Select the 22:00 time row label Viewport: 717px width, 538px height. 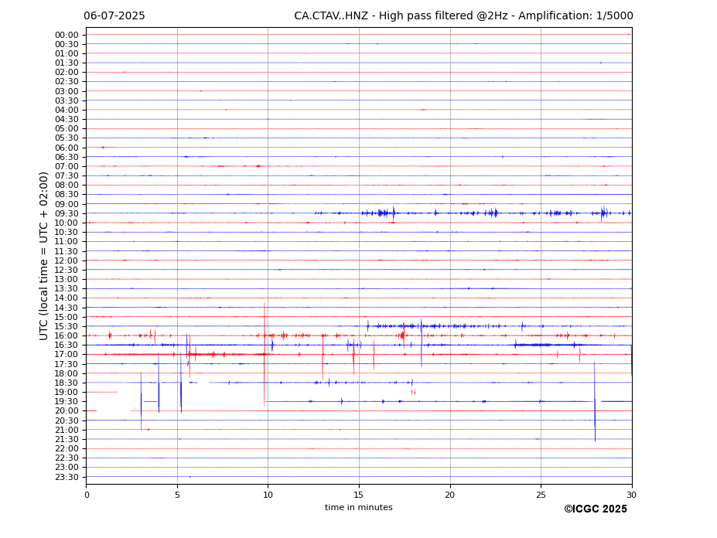tap(67, 449)
